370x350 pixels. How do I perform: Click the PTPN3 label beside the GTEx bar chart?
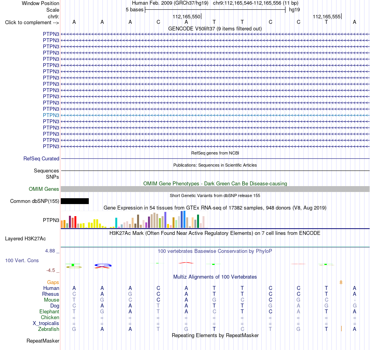pos(51,220)
